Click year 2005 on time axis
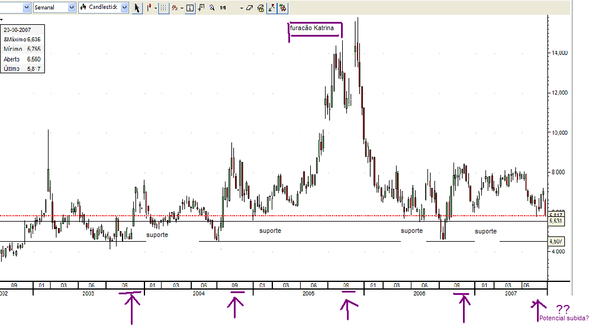The width and height of the screenshot is (592, 328). [x=308, y=293]
